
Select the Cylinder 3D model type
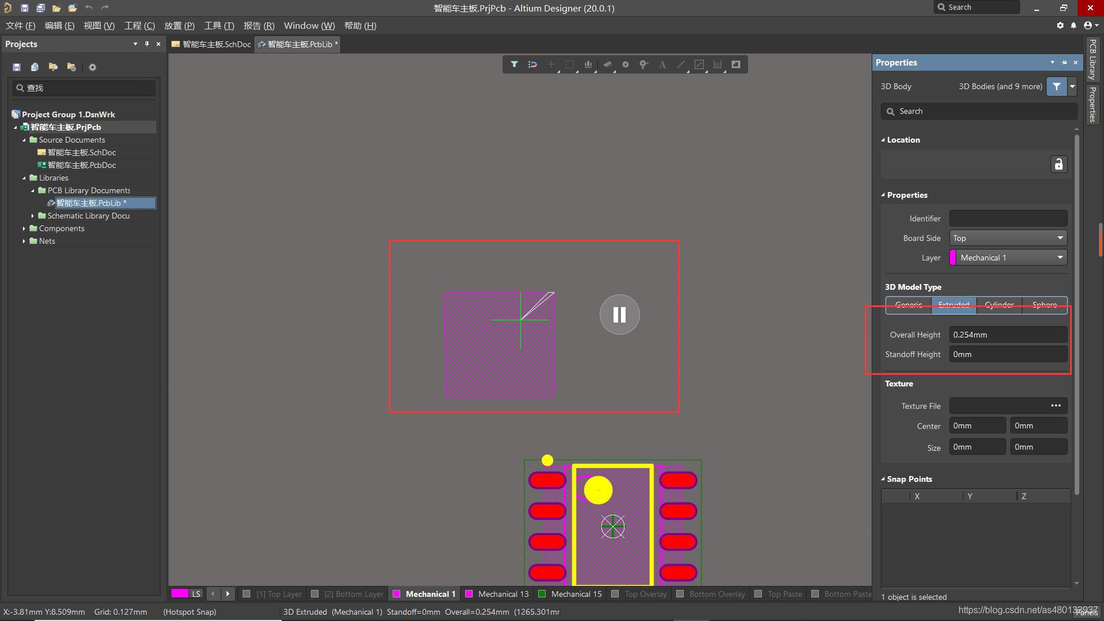coord(999,305)
